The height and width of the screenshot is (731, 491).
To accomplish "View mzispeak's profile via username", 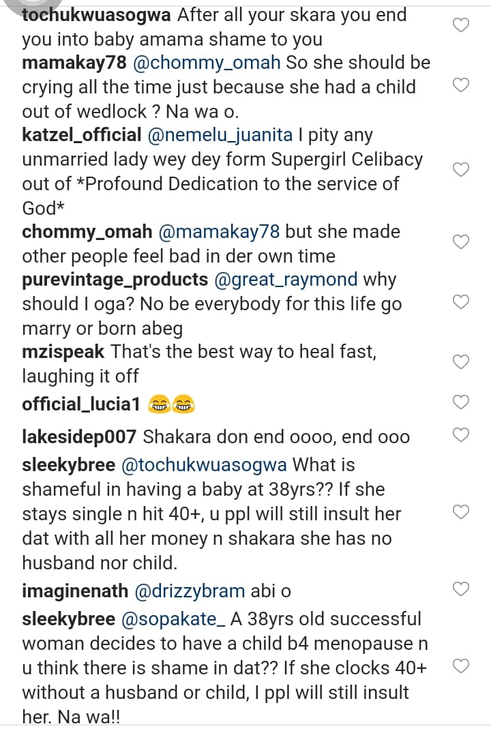I will (x=63, y=352).
